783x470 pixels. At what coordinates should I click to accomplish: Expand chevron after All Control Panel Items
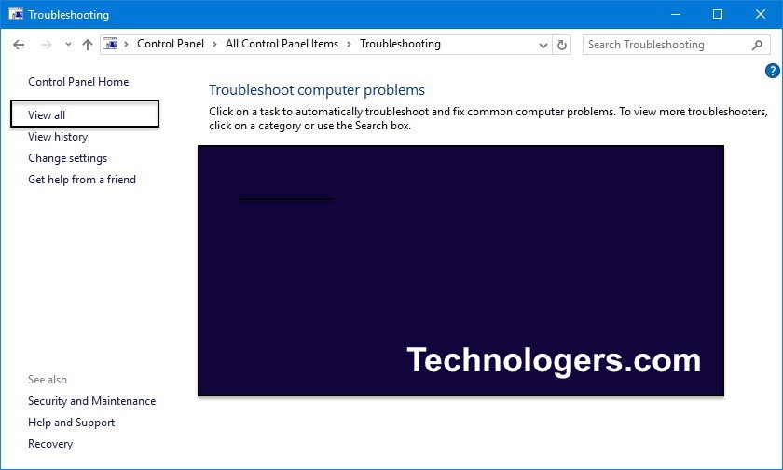point(349,45)
